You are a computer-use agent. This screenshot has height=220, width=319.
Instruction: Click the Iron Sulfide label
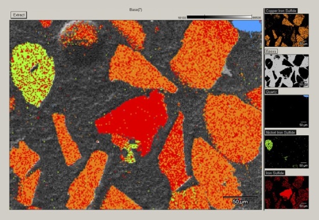click(275, 173)
